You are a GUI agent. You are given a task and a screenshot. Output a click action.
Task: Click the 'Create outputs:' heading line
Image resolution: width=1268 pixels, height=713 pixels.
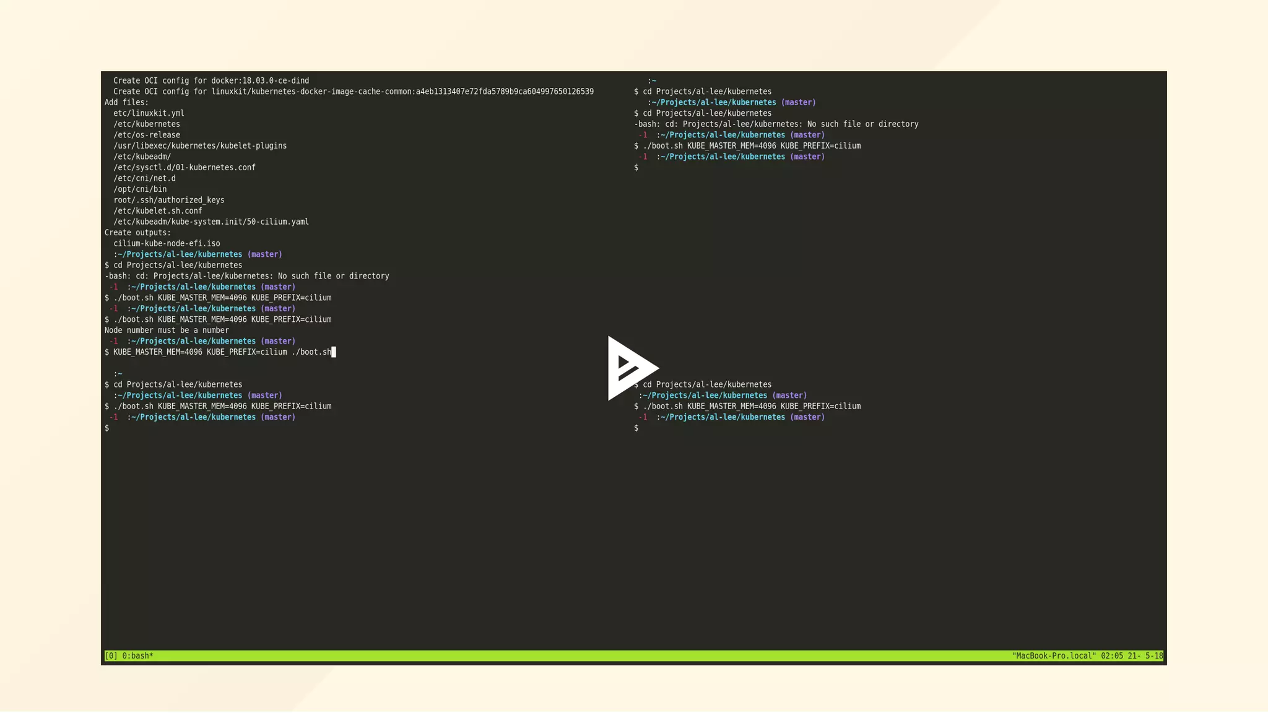137,233
